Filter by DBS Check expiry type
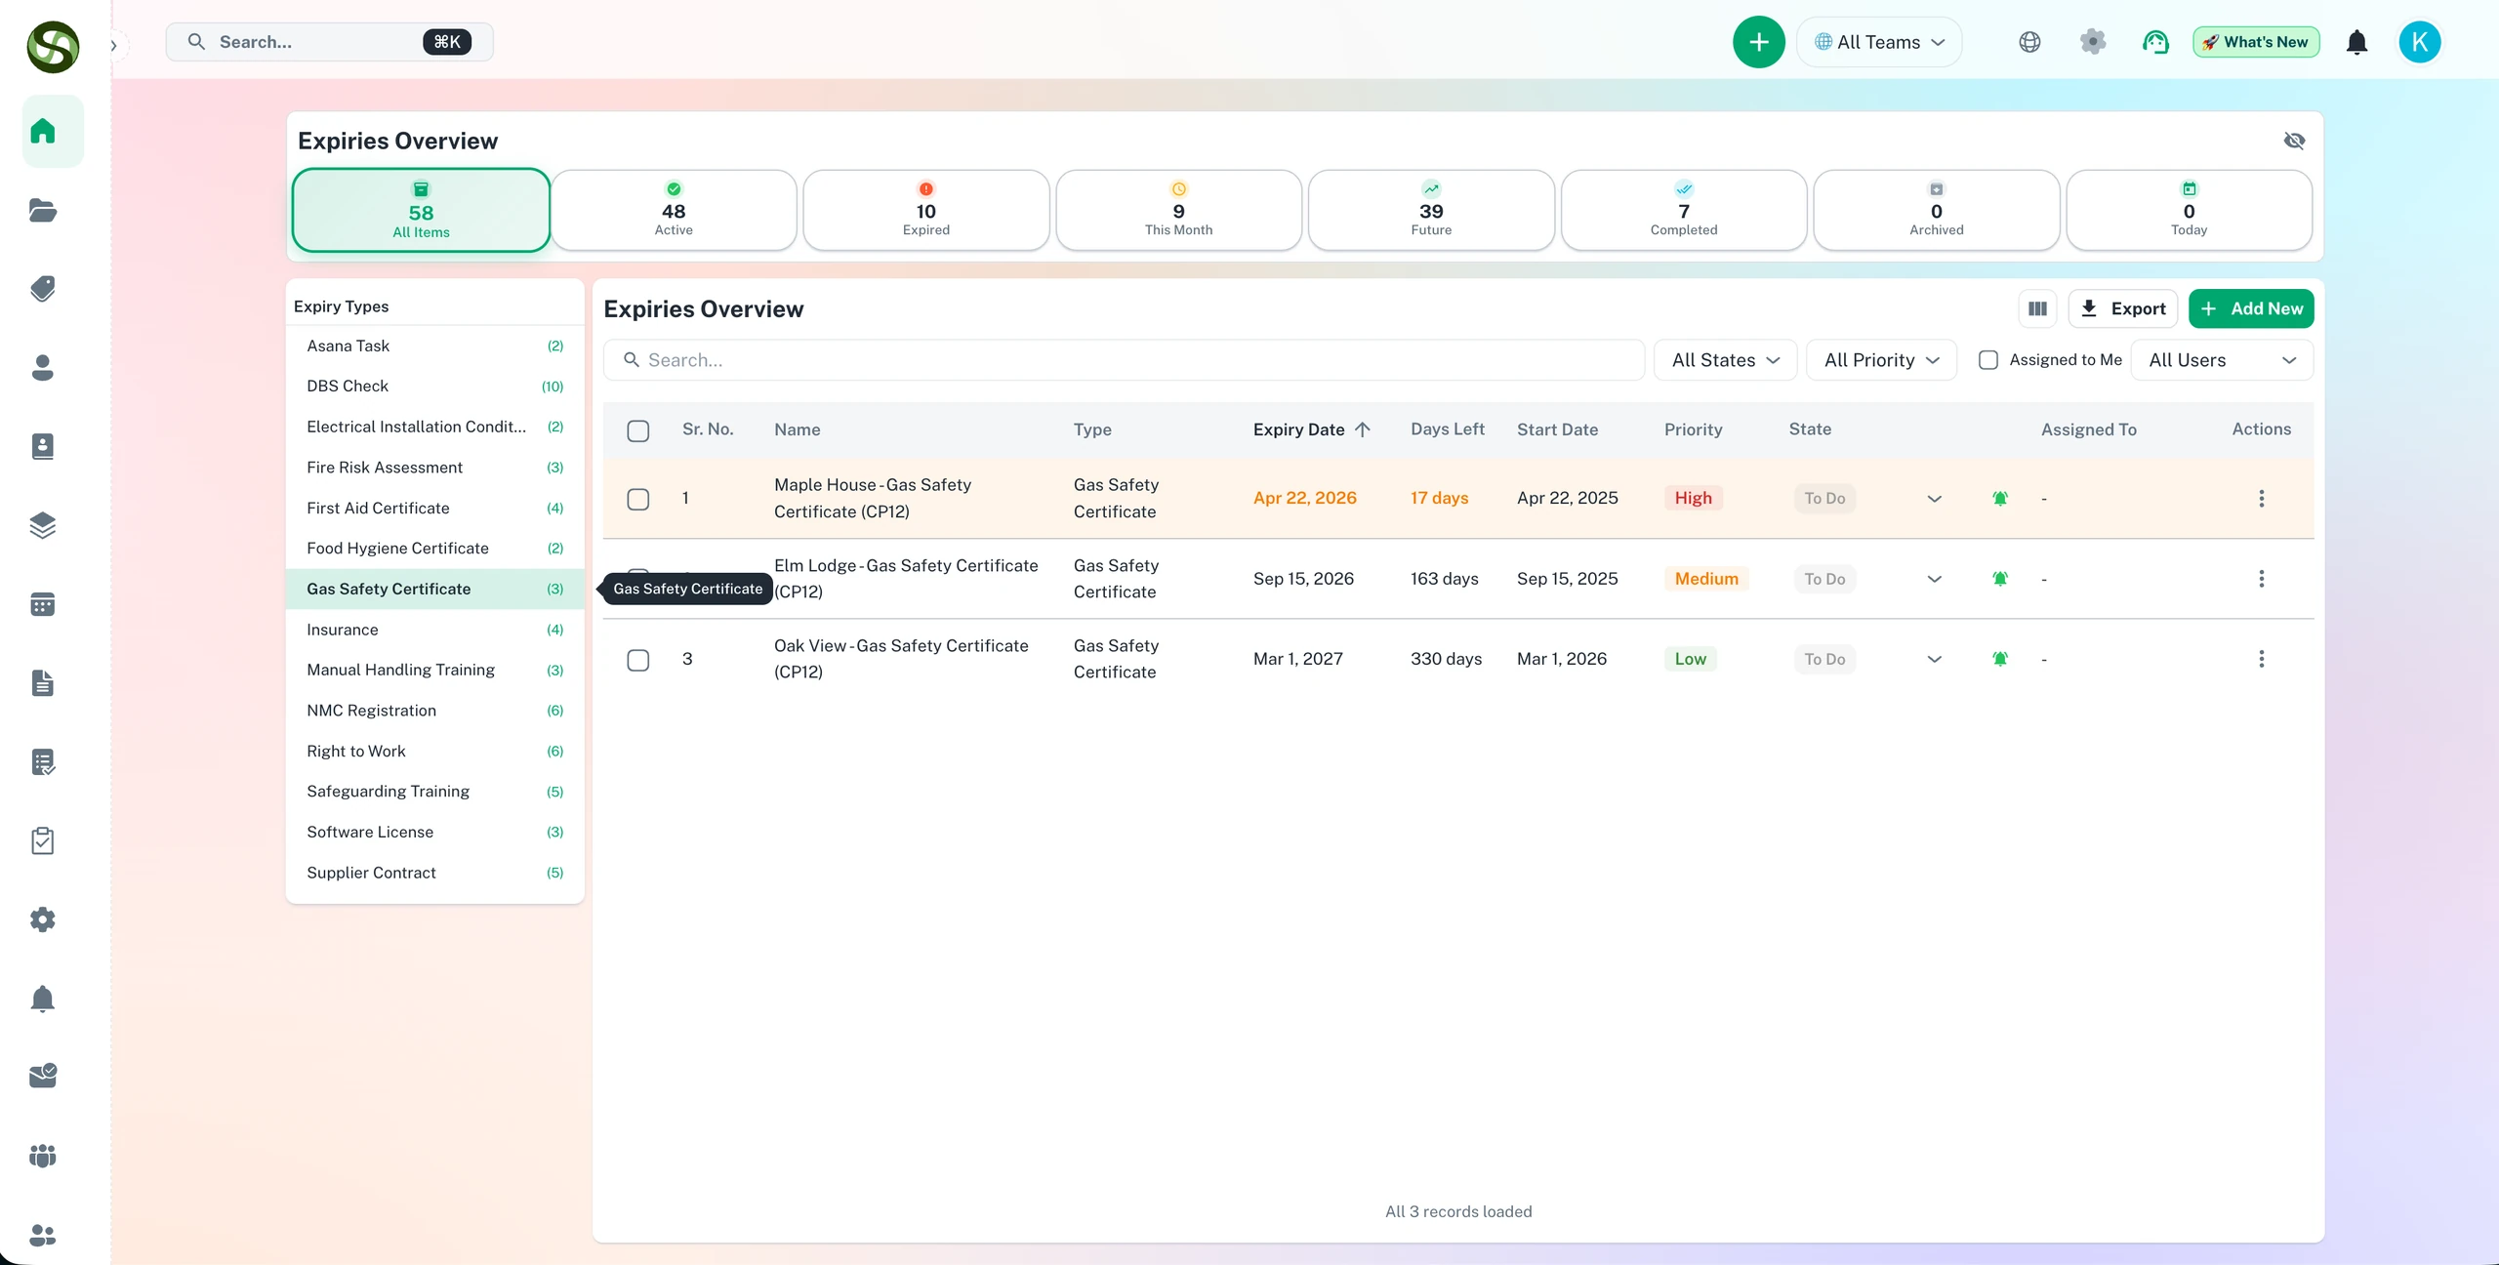 [435, 387]
